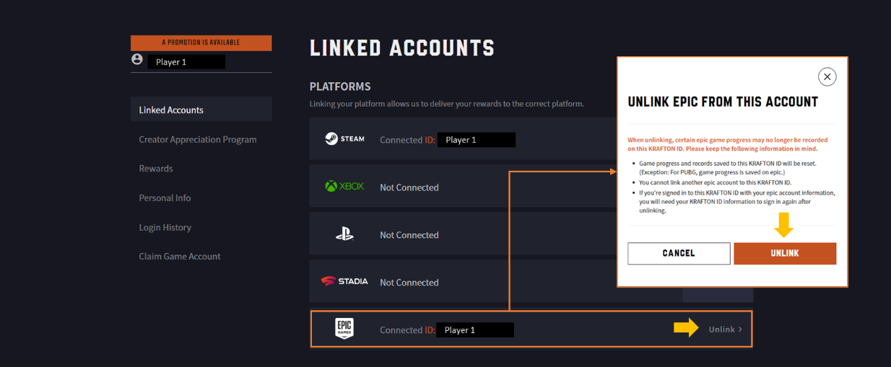Go to the Rewards section
891x367 pixels.
point(156,168)
